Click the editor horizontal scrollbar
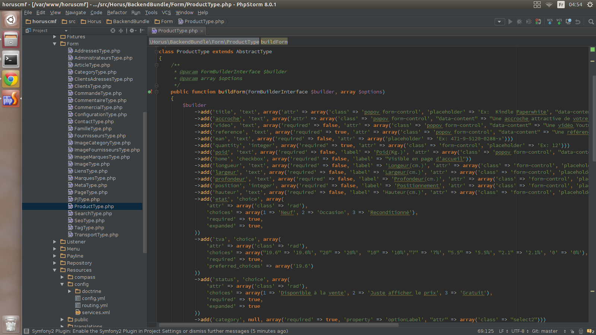 click(279, 325)
